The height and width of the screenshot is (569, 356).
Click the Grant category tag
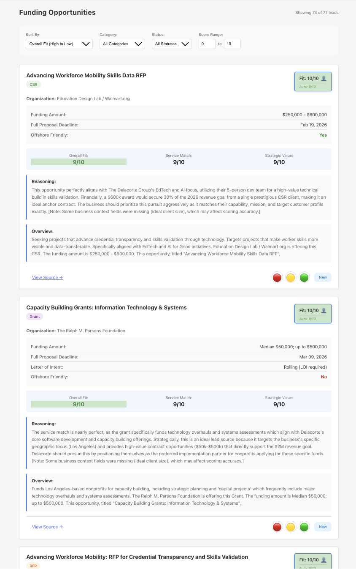point(35,317)
